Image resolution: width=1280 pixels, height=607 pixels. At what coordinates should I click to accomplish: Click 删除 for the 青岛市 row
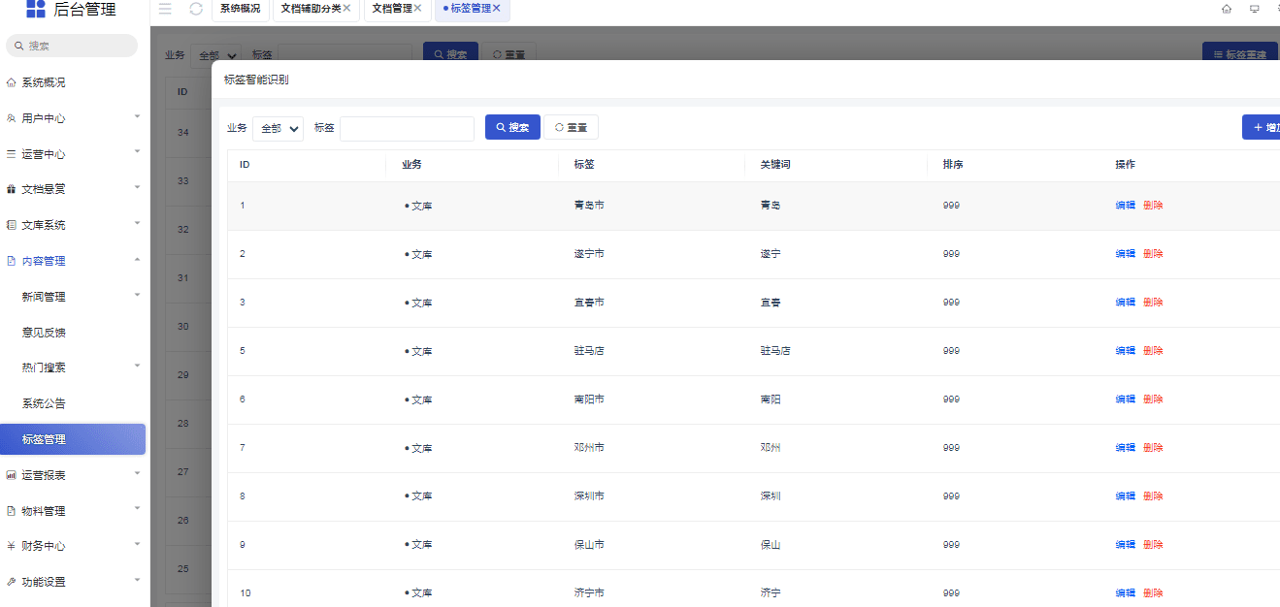pyautogui.click(x=1153, y=206)
